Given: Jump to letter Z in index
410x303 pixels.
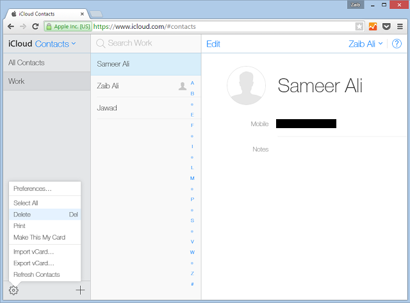Looking at the screenshot, I should [x=192, y=274].
